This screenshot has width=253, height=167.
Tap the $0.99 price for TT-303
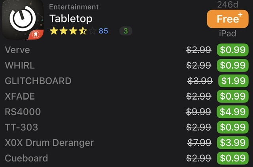[x=233, y=127]
